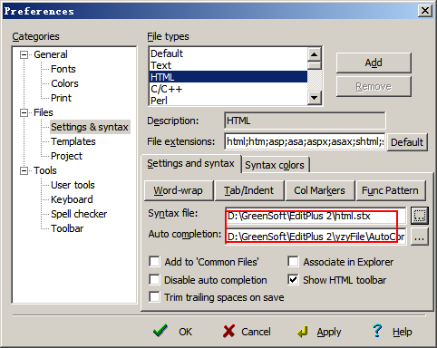Toggle Disable auto completion checkbox
Image resolution: width=437 pixels, height=348 pixels.
tap(154, 280)
